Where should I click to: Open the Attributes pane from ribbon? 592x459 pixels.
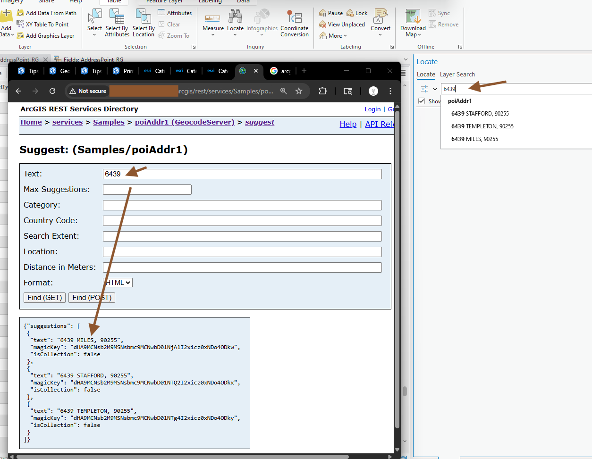175,13
